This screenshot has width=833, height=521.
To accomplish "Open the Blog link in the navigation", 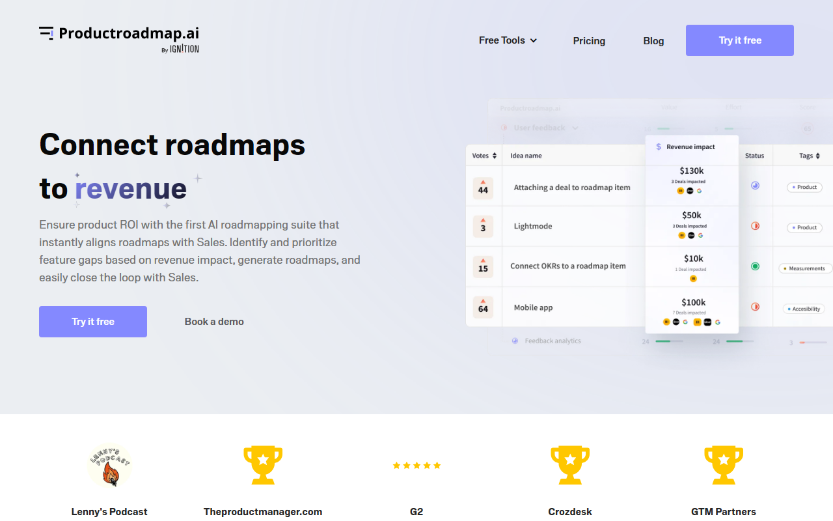I will tap(653, 40).
